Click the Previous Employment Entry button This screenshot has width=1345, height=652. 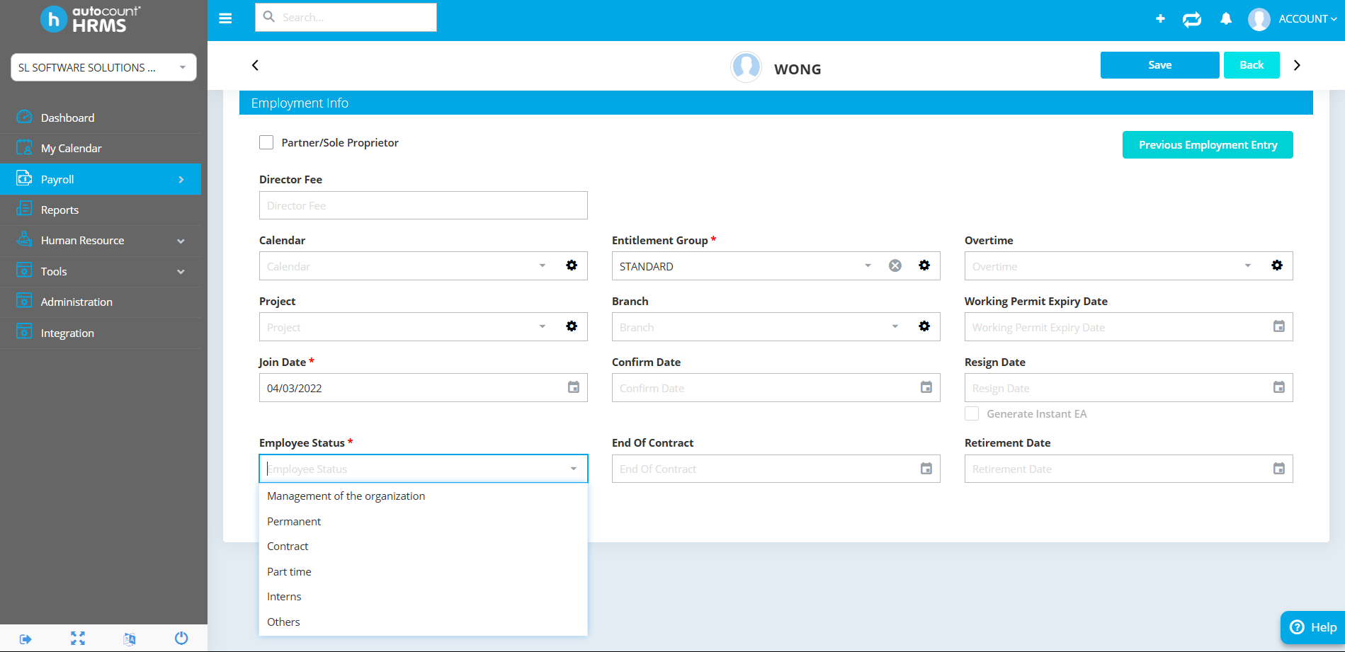coord(1207,144)
